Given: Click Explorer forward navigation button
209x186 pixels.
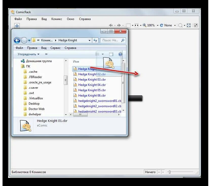Looking at the screenshot, I should pyautogui.click(x=24, y=40).
